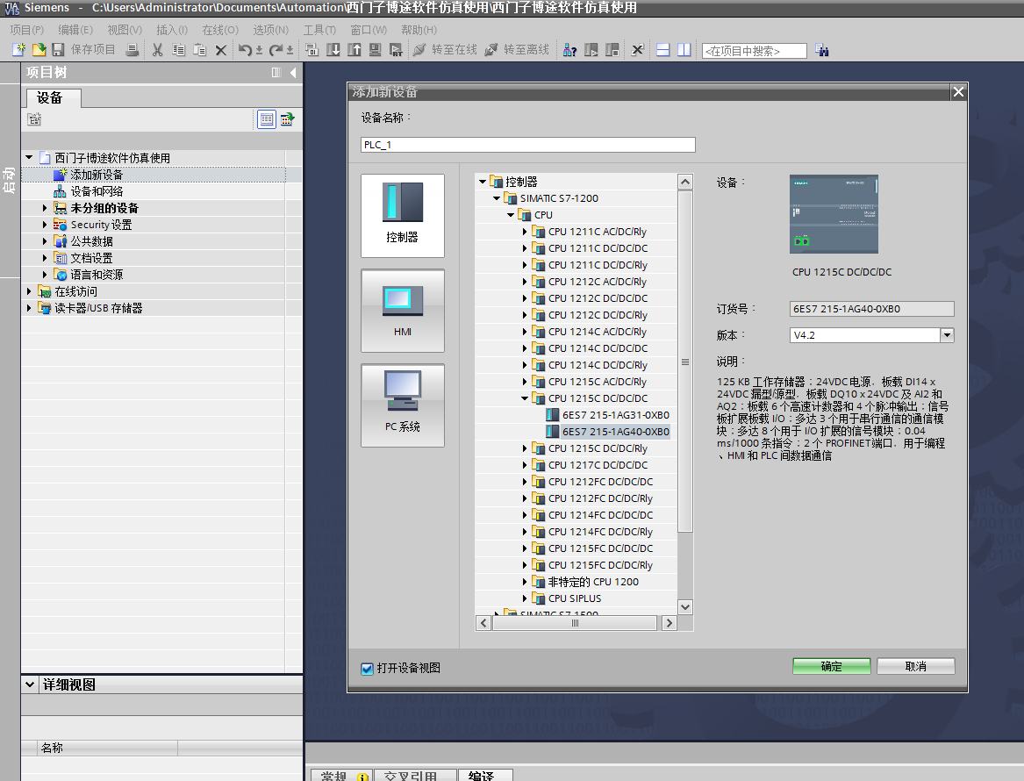Image resolution: width=1024 pixels, height=781 pixels.
Task: Close the 添加新设备 dialog
Action: pyautogui.click(x=958, y=92)
